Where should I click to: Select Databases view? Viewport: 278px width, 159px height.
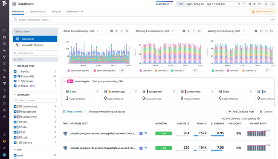(35, 39)
